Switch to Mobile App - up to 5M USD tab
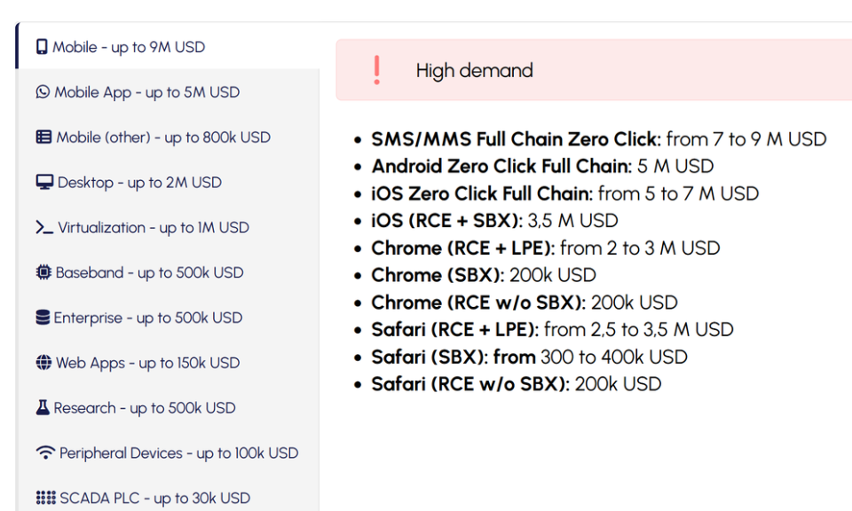 pos(147,92)
